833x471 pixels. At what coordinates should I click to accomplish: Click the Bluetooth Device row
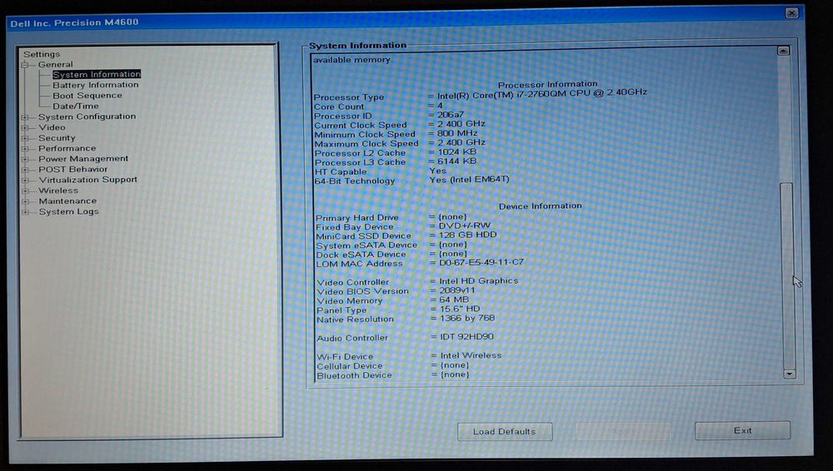[x=393, y=375]
